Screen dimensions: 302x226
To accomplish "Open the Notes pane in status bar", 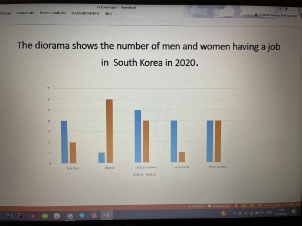I will point(196,206).
